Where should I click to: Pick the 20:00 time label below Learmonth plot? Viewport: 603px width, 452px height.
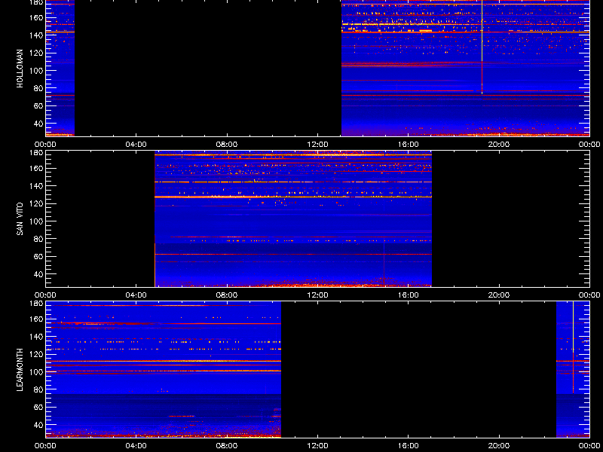pyautogui.click(x=499, y=446)
